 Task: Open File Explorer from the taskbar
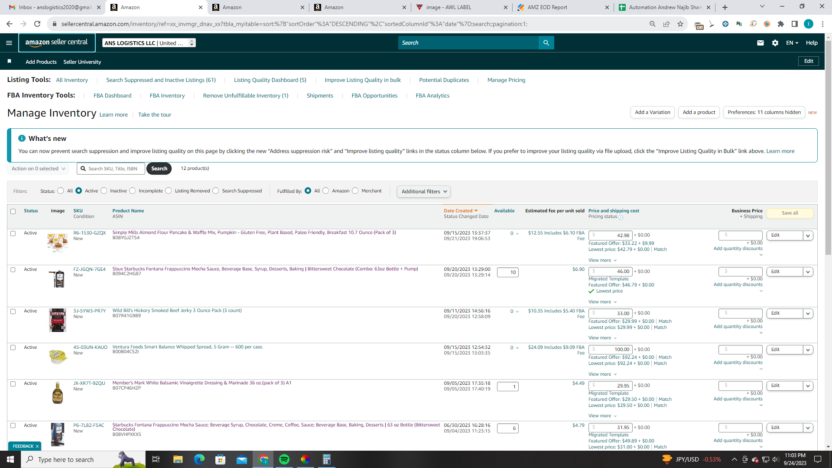pyautogui.click(x=178, y=459)
